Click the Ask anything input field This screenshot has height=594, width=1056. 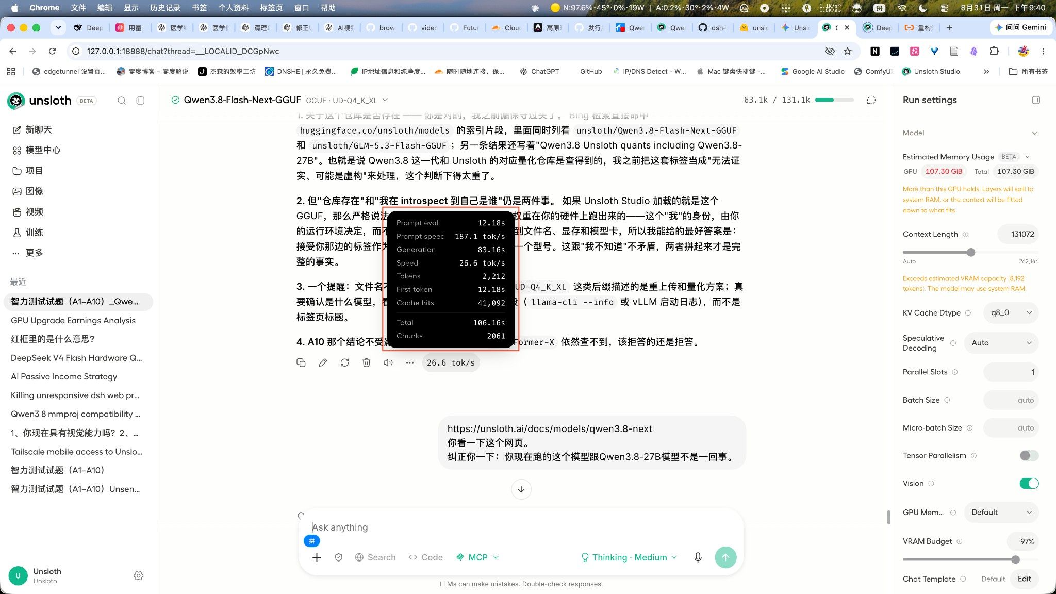(x=521, y=527)
